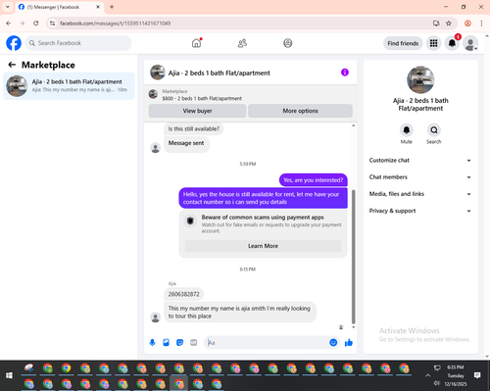Viewport: 490px width, 391px height.
Task: Open the Notifications bell
Action: point(452,43)
